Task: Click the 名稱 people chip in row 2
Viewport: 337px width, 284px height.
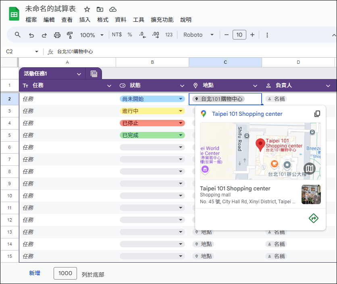Action: pos(276,99)
